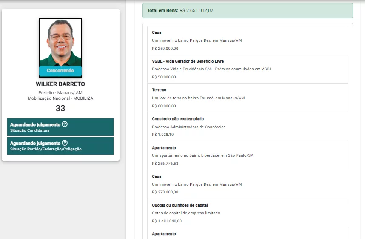Click the Terreno heading
The width and height of the screenshot is (365, 239).
tap(159, 90)
